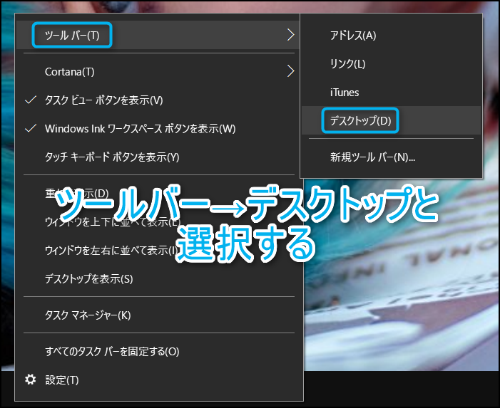Toggle すべてのタスク バーを固定する
This screenshot has height=408, width=500.
(x=112, y=351)
